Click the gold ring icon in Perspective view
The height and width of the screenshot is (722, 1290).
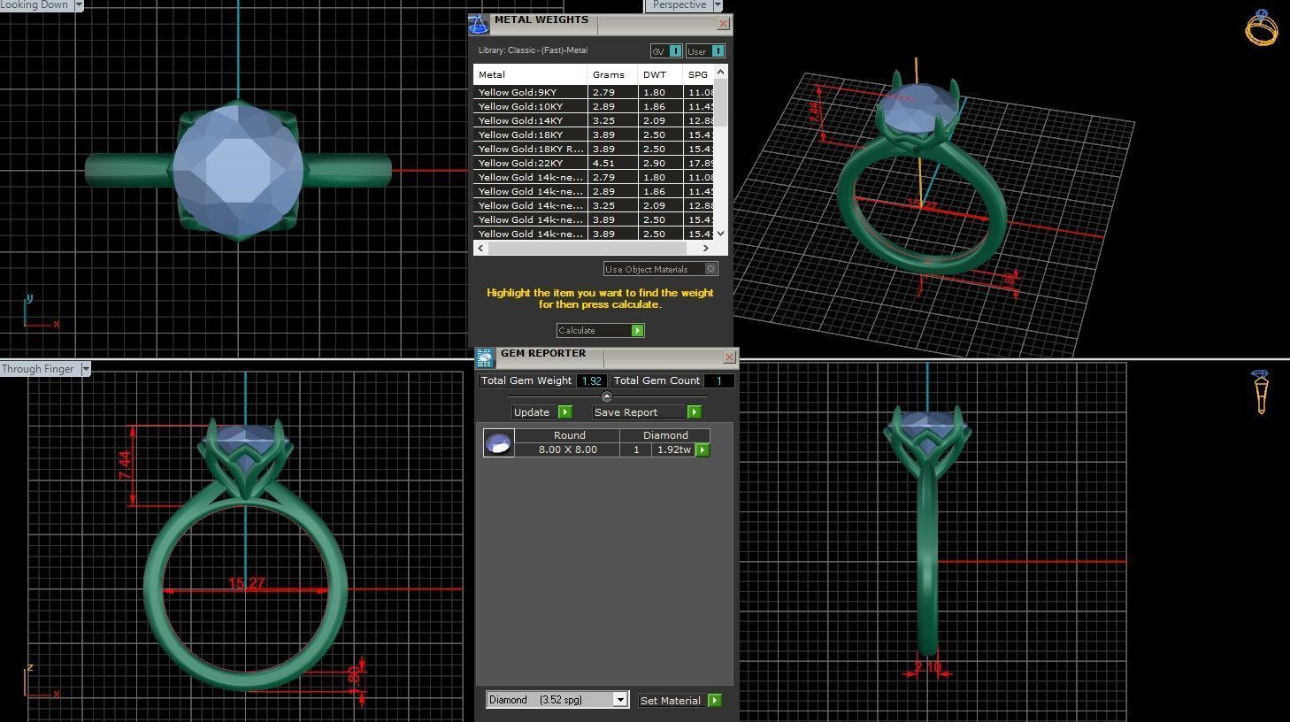pos(1261,27)
